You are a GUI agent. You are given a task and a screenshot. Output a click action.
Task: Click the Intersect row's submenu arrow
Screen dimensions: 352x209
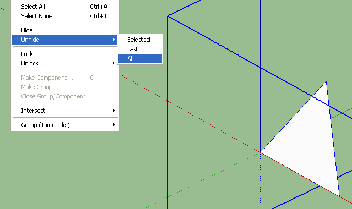click(114, 110)
